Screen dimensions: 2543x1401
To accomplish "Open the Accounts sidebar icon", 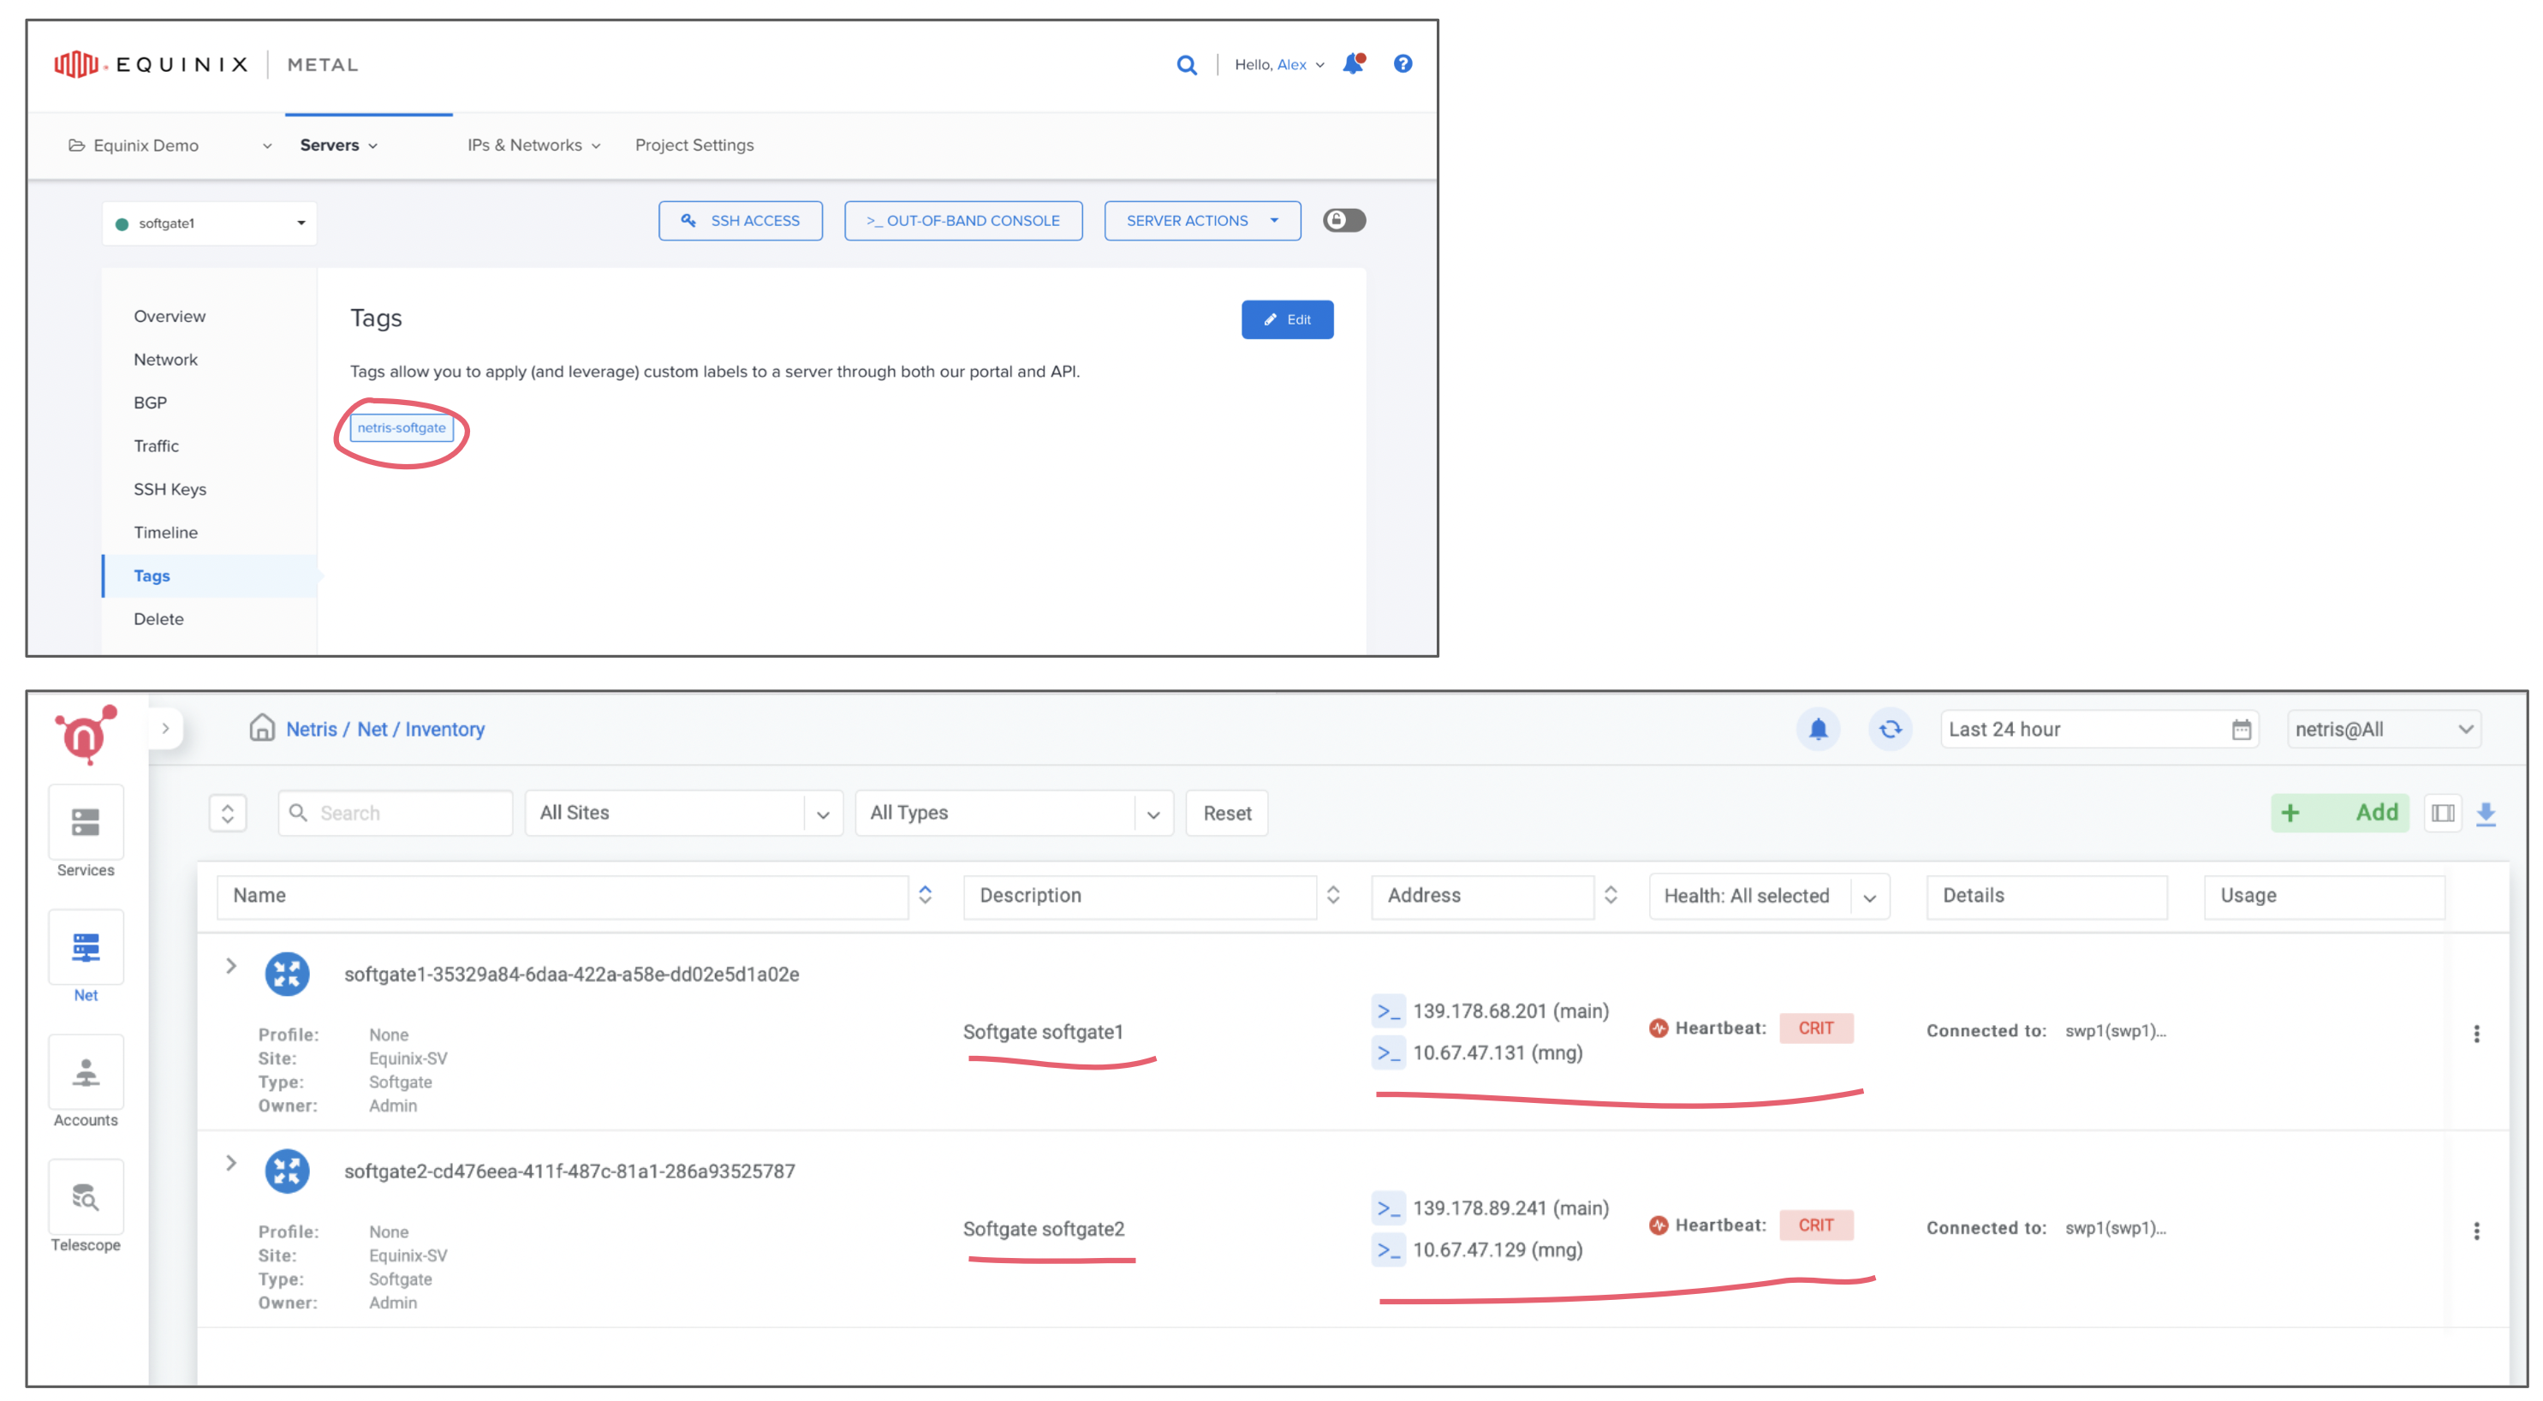I will click(x=86, y=1072).
